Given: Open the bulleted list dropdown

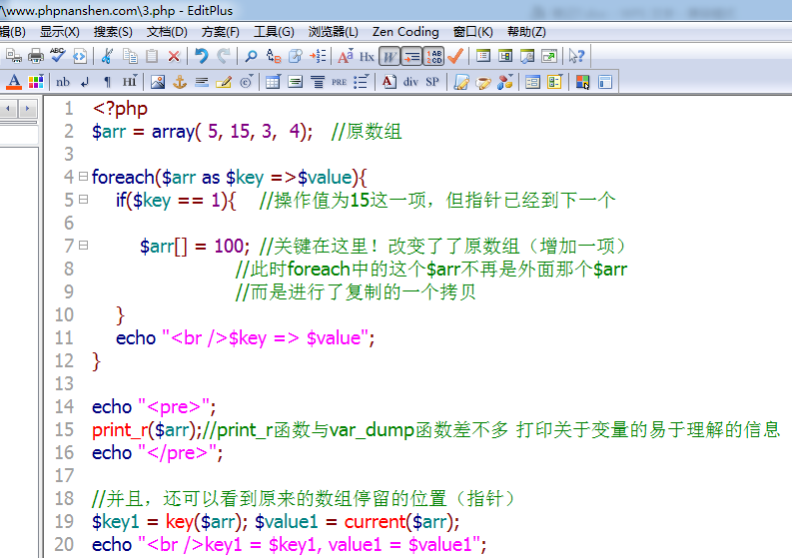Looking at the screenshot, I should click(362, 82).
